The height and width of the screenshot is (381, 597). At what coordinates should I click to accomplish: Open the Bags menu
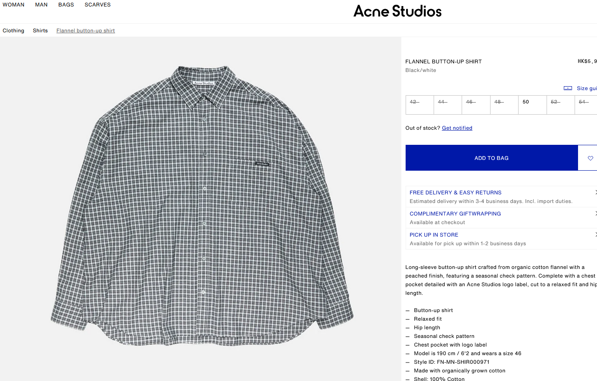click(66, 5)
